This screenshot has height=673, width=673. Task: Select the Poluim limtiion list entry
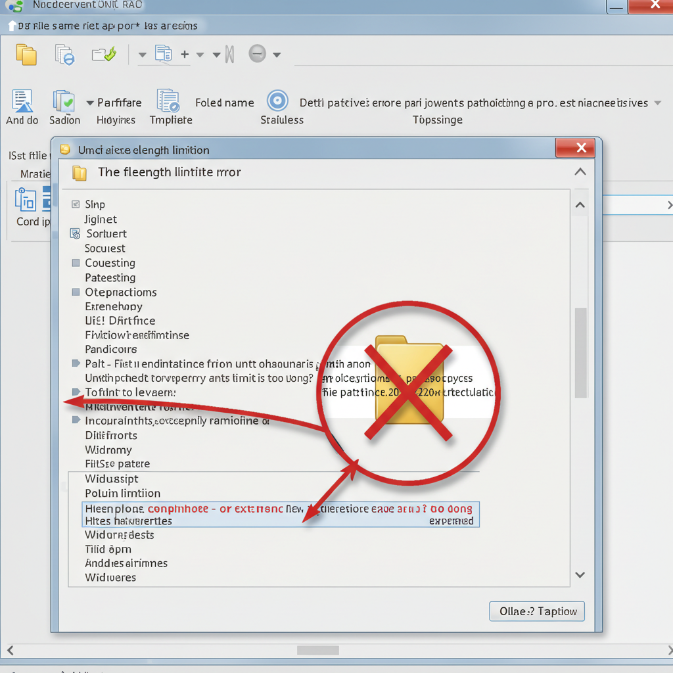pyautogui.click(x=123, y=493)
